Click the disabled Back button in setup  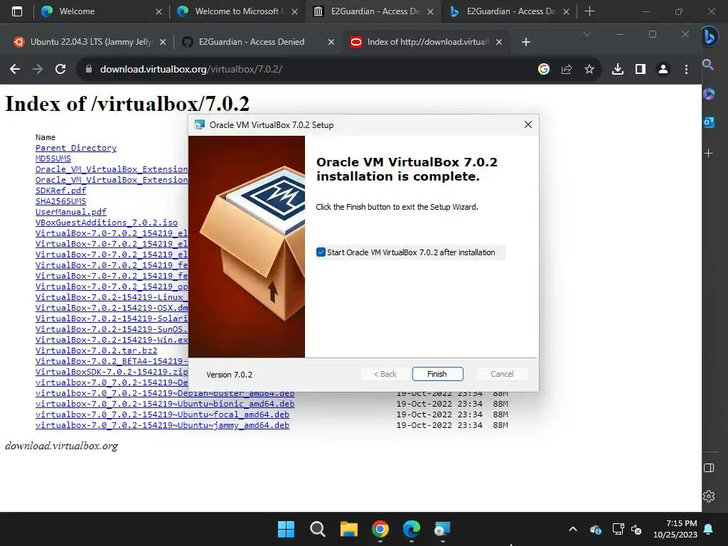tap(385, 374)
